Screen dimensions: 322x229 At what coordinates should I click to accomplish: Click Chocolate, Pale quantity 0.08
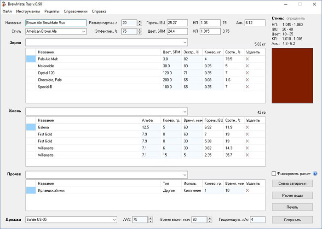coord(213,80)
